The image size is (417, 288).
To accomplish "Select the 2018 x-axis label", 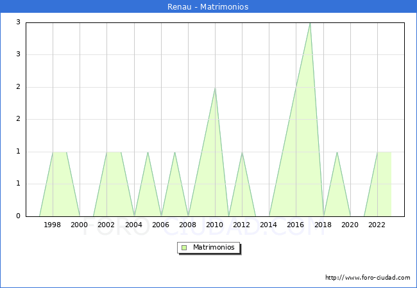I will point(323,225).
